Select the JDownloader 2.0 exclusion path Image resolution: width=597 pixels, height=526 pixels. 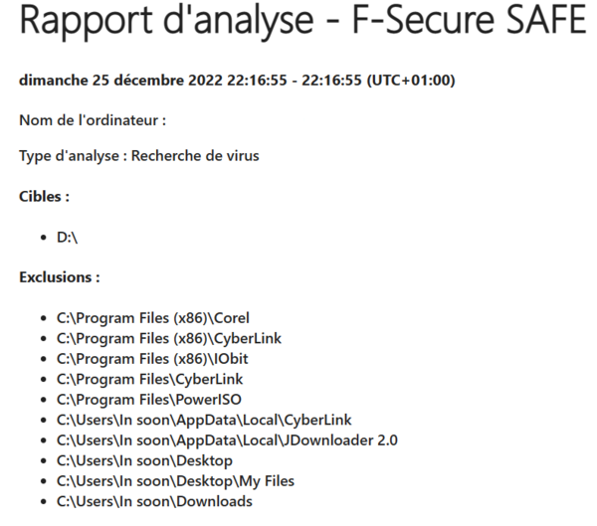(x=227, y=440)
